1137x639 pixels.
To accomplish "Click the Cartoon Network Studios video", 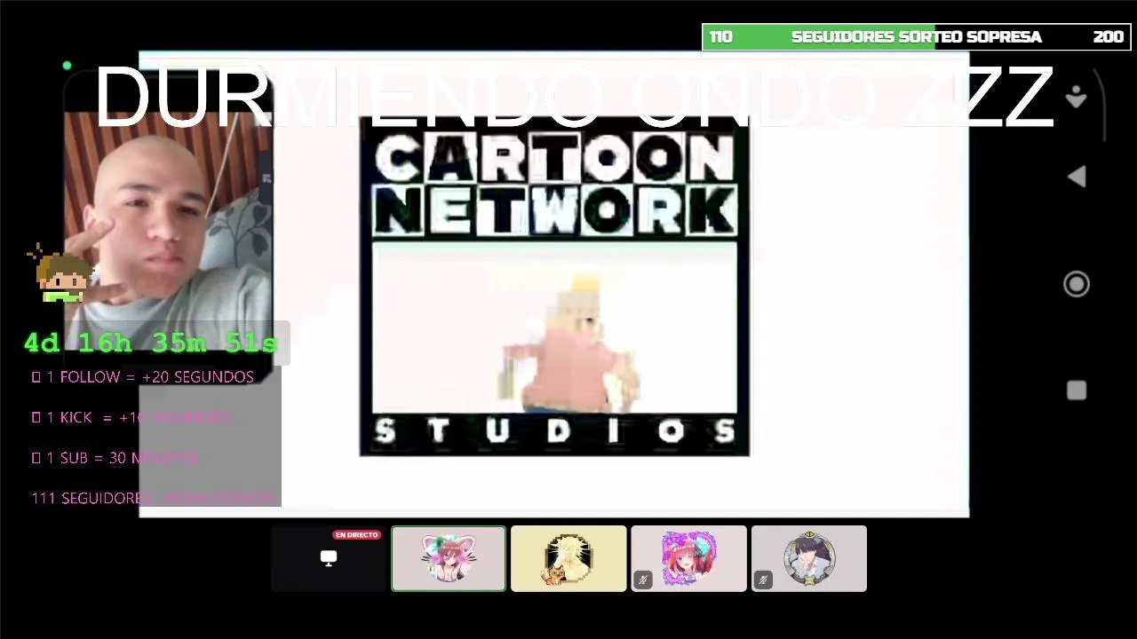I will pos(554,286).
